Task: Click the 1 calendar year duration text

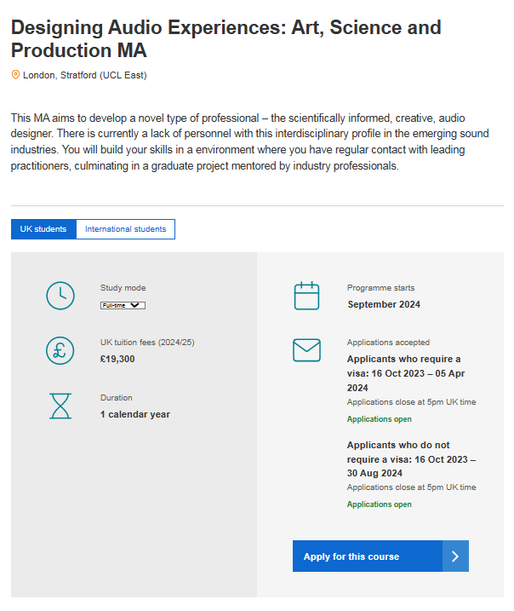Action: pyautogui.click(x=135, y=414)
